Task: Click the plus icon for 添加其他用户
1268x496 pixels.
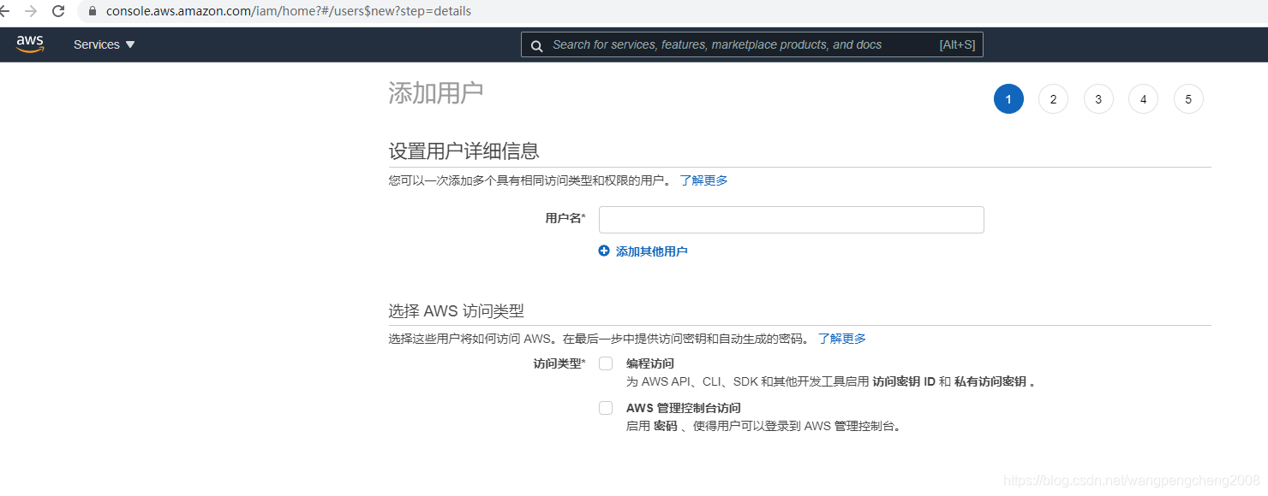Action: 604,251
